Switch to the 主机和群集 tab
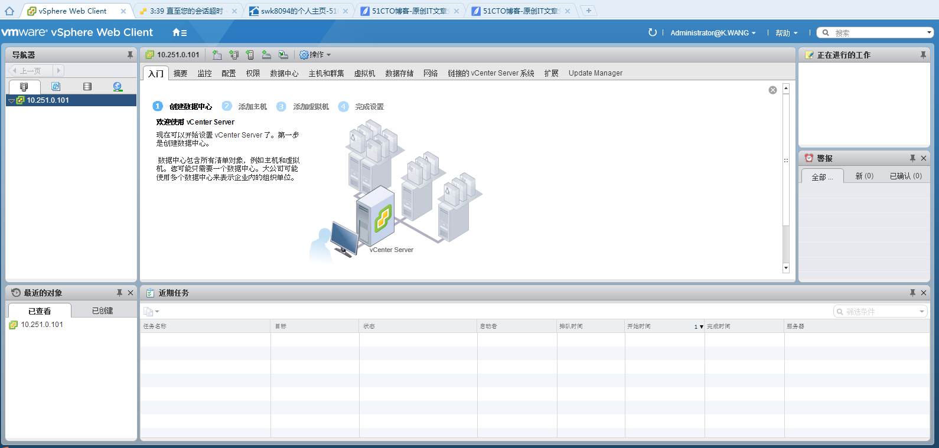 (x=326, y=73)
